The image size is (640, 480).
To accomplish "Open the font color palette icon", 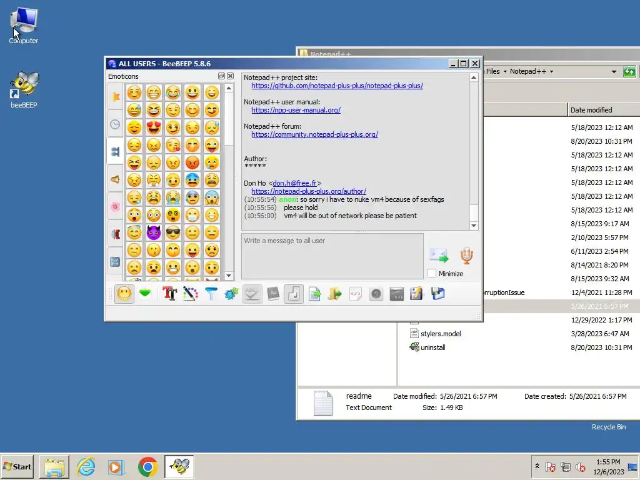I will pyautogui.click(x=190, y=294).
